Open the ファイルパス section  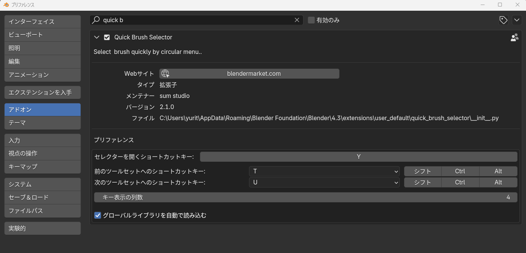pyautogui.click(x=43, y=211)
